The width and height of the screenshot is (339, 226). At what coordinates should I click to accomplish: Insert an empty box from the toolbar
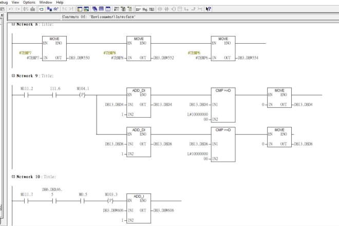tap(180, 9)
